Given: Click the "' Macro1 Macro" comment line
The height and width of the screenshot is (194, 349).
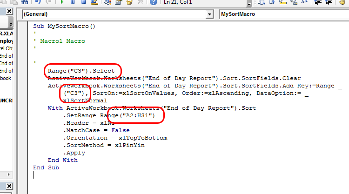Looking at the screenshot, I should 59,41.
